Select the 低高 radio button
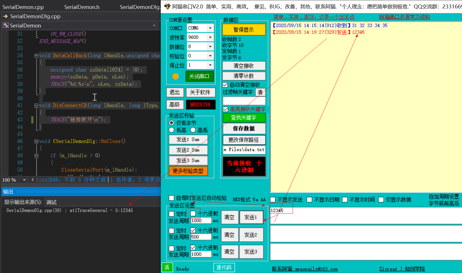Image resolution: width=462 pixels, height=273 pixels. click(x=171, y=130)
